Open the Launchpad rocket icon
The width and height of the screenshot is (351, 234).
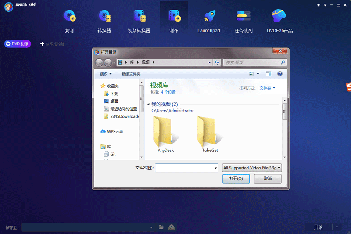[x=208, y=21]
